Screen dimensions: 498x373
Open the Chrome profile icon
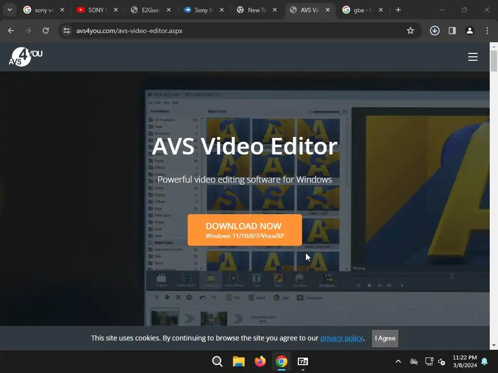(470, 31)
